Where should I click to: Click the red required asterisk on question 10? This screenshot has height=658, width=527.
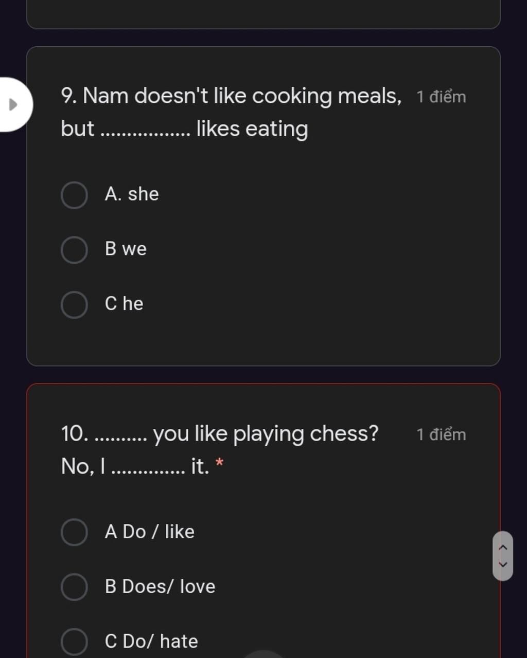[x=220, y=463]
